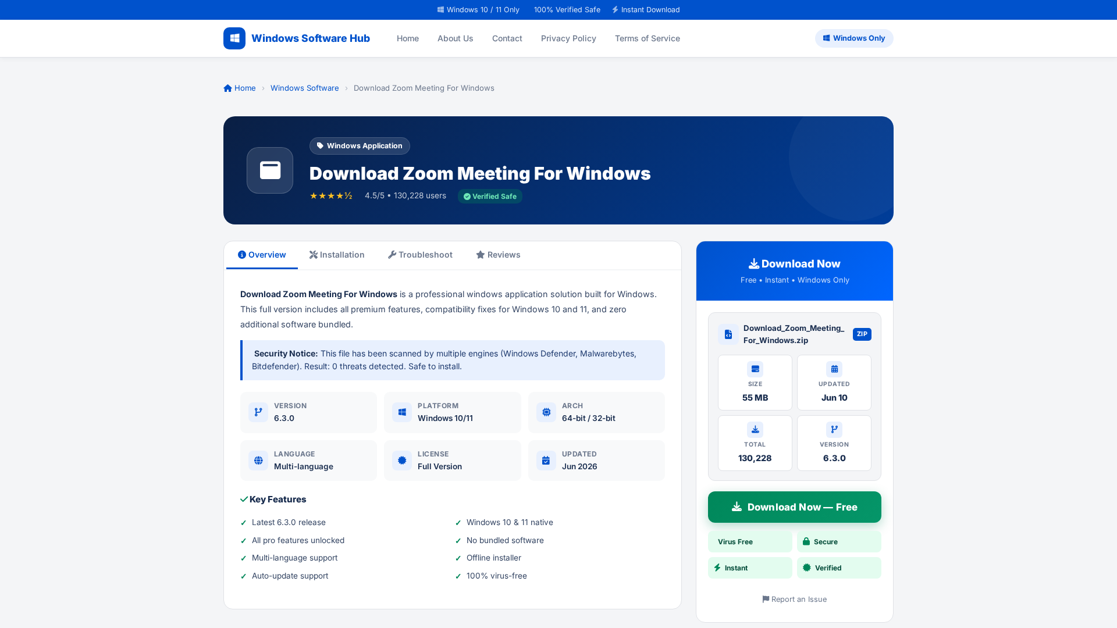The width and height of the screenshot is (1117, 628).
Task: Open Terms of Service in navigation
Action: click(x=648, y=38)
